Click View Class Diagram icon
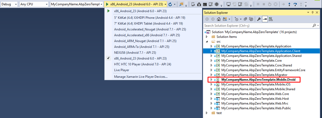This screenshot has width=322, height=118. (x=271, y=19)
